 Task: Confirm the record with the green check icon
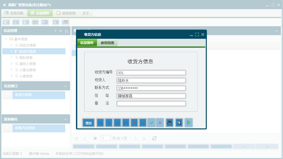(151, 123)
